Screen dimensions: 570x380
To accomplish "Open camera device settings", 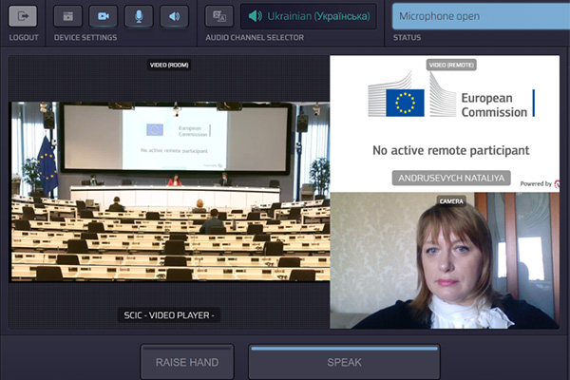I will click(104, 16).
